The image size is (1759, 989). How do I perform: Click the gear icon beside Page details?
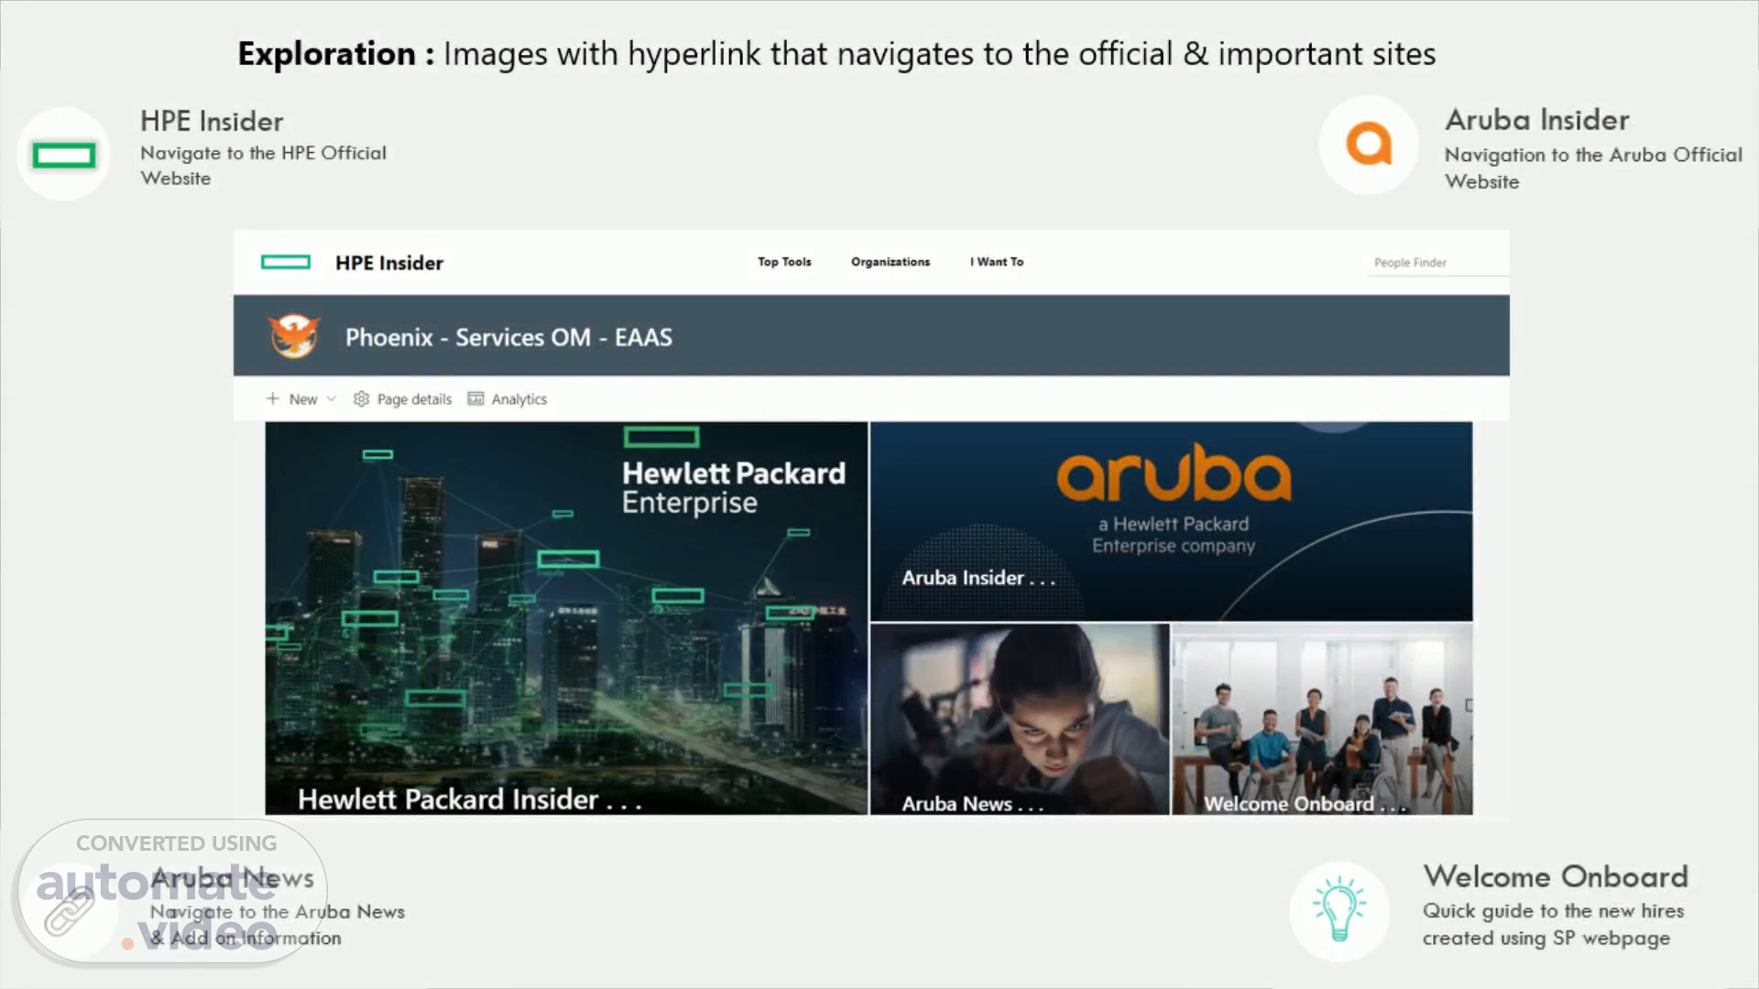click(x=361, y=399)
